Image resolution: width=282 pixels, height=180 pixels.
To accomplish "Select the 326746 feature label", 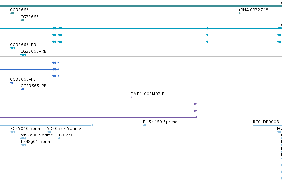I will pyautogui.click(x=66, y=135).
